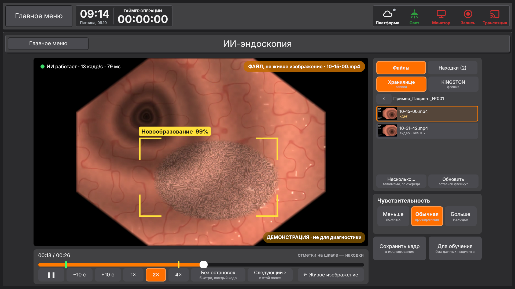Go to Следующий file in folder
The width and height of the screenshot is (515, 289).
click(270, 275)
